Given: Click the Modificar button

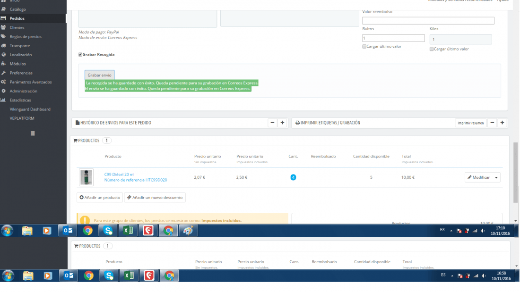Looking at the screenshot, I should point(478,177).
